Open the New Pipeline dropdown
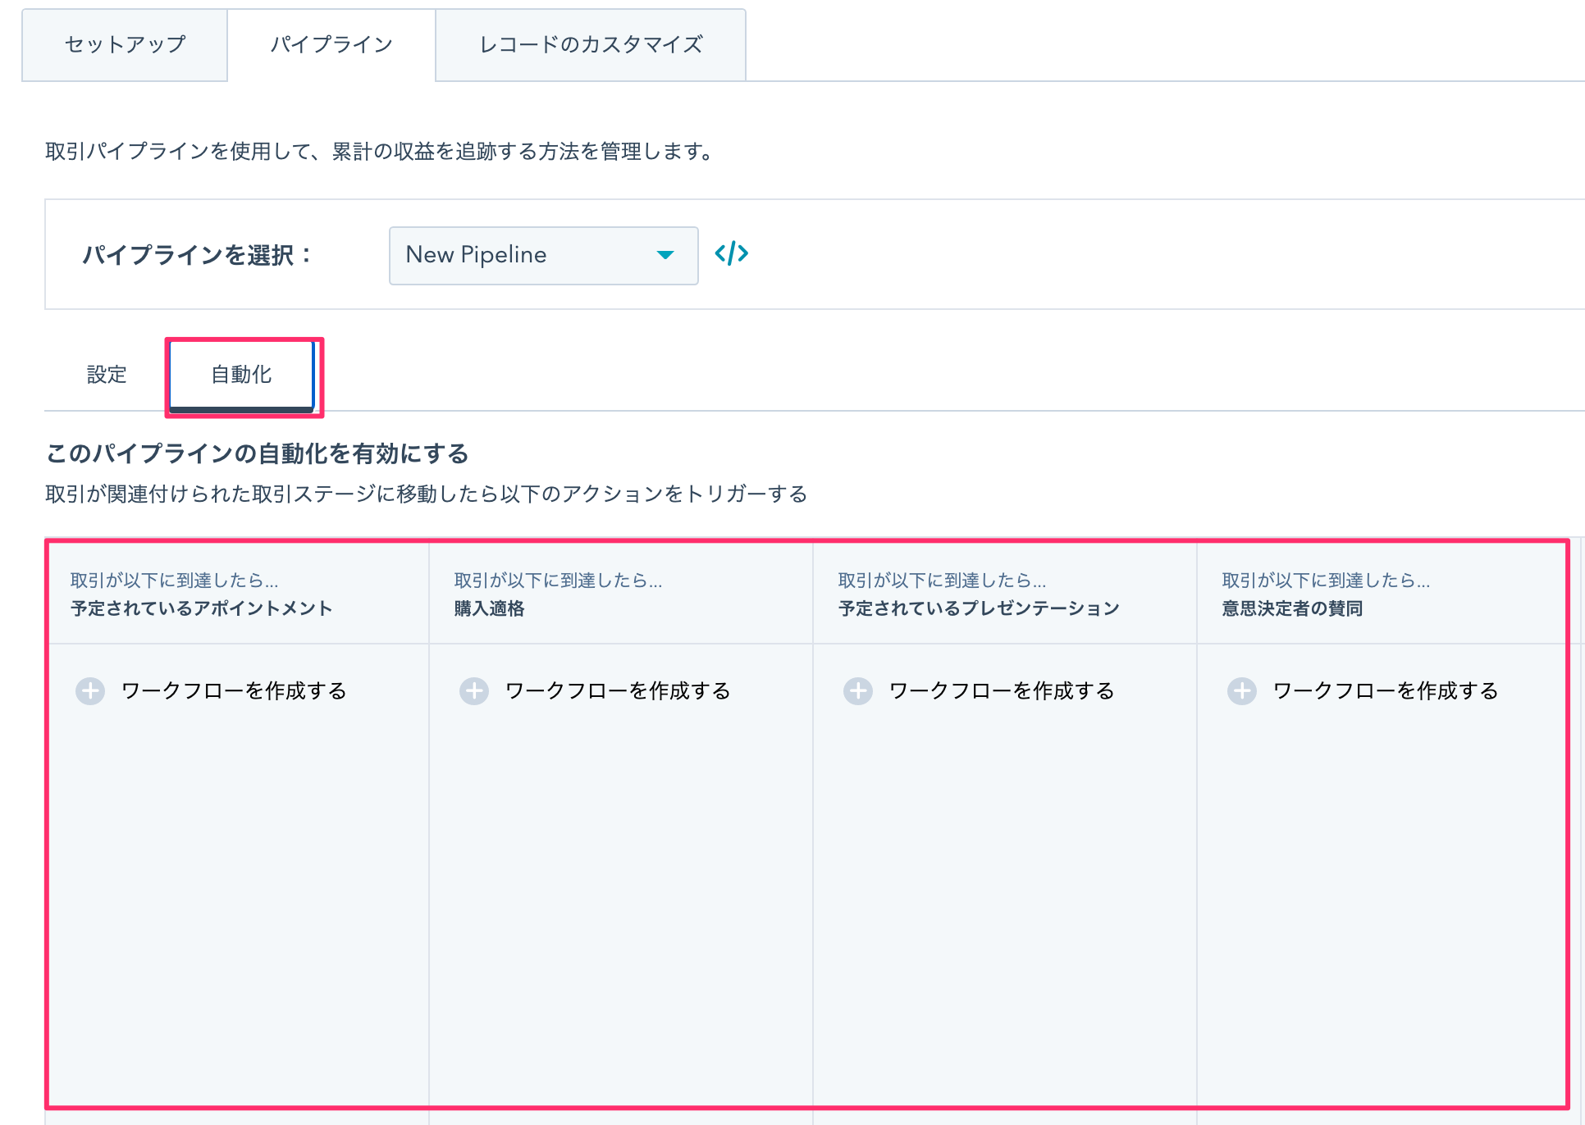Image resolution: width=1585 pixels, height=1125 pixels. coord(543,255)
